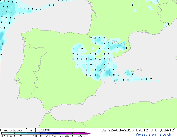Screen dimensions: 177x137
Task: Click the "3" precipitation value off northwest Spain
Action: click(x=3, y=44)
